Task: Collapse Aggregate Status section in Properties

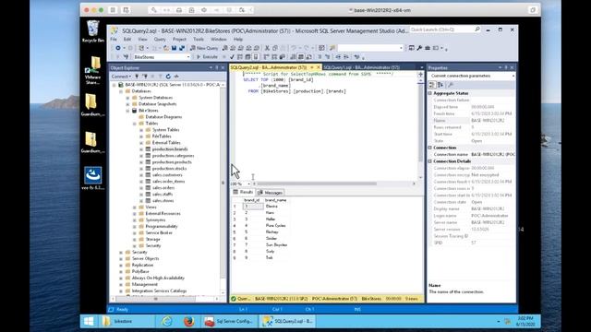Action: click(430, 93)
